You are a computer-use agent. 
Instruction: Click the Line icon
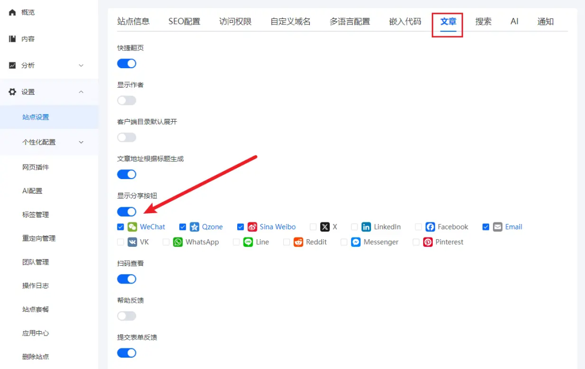click(248, 242)
